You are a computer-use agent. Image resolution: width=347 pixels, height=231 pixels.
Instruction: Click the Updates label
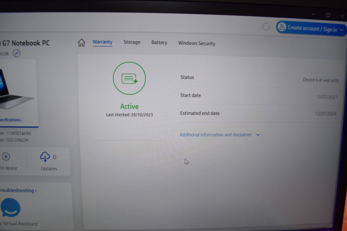[49, 169]
